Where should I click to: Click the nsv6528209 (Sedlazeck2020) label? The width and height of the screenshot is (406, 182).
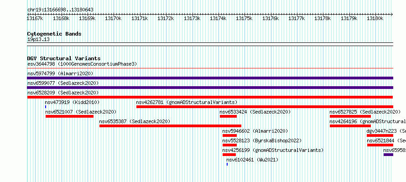63,93
